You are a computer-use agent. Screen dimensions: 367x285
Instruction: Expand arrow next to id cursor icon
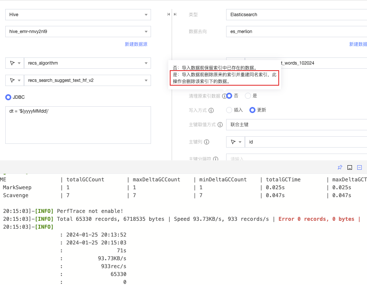coord(240,142)
